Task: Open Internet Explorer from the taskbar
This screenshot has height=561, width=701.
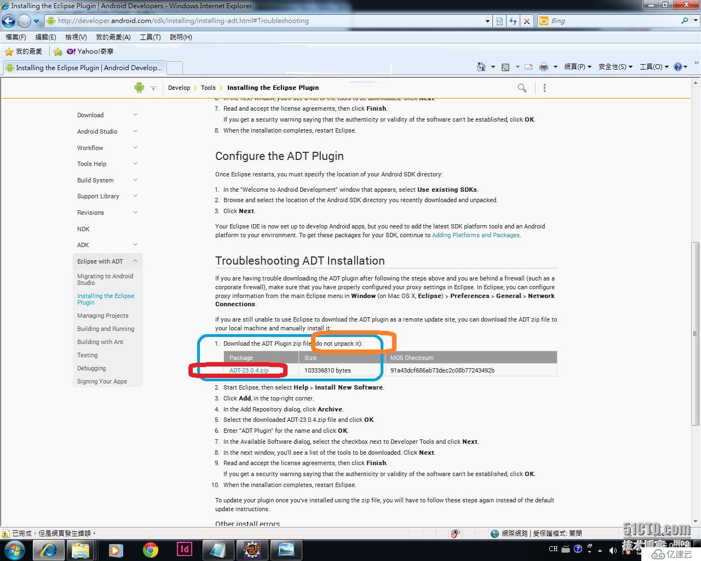Action: [49, 549]
